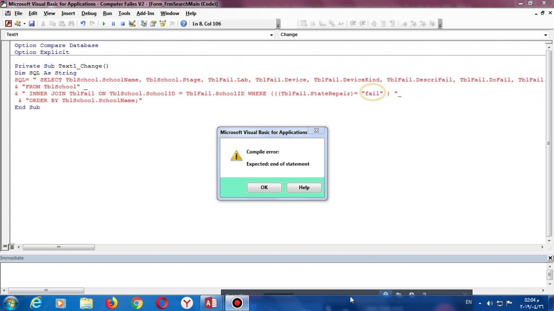Open the Insert menu
Viewport: 554px width, 311px height.
[68, 13]
